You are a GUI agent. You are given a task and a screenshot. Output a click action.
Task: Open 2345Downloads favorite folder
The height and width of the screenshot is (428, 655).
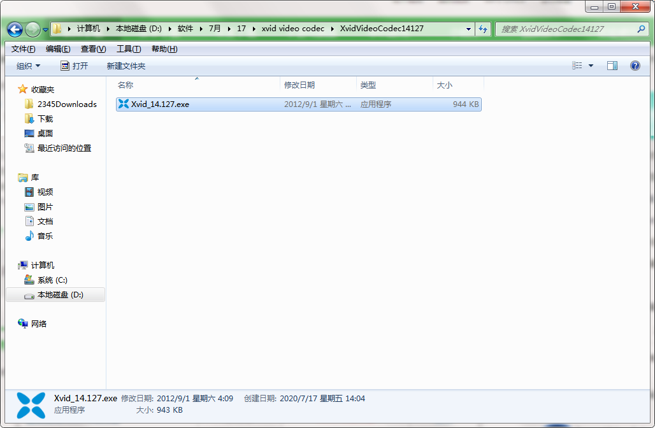[x=67, y=104]
